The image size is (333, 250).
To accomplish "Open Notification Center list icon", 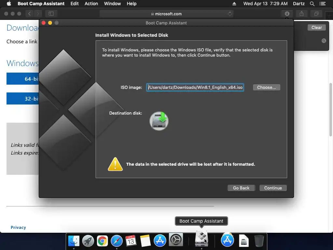I will coord(323,4).
